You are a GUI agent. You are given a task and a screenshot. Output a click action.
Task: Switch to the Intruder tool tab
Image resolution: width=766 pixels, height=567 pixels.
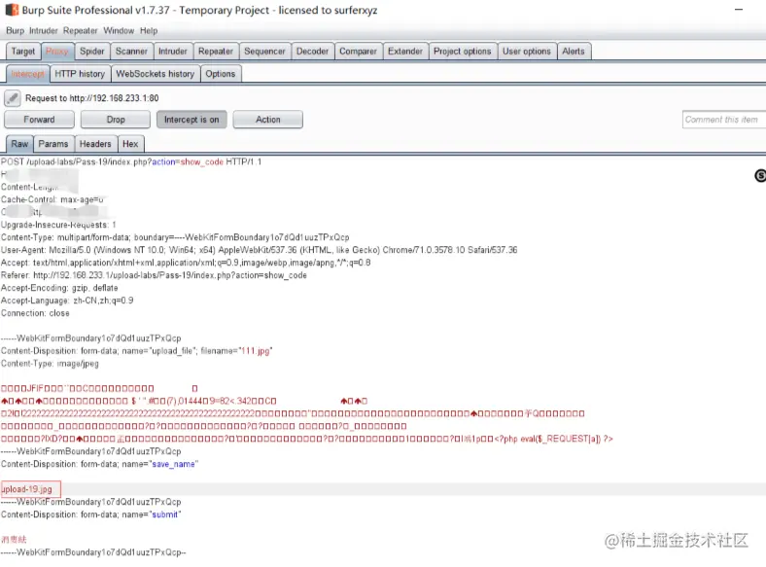click(x=172, y=52)
